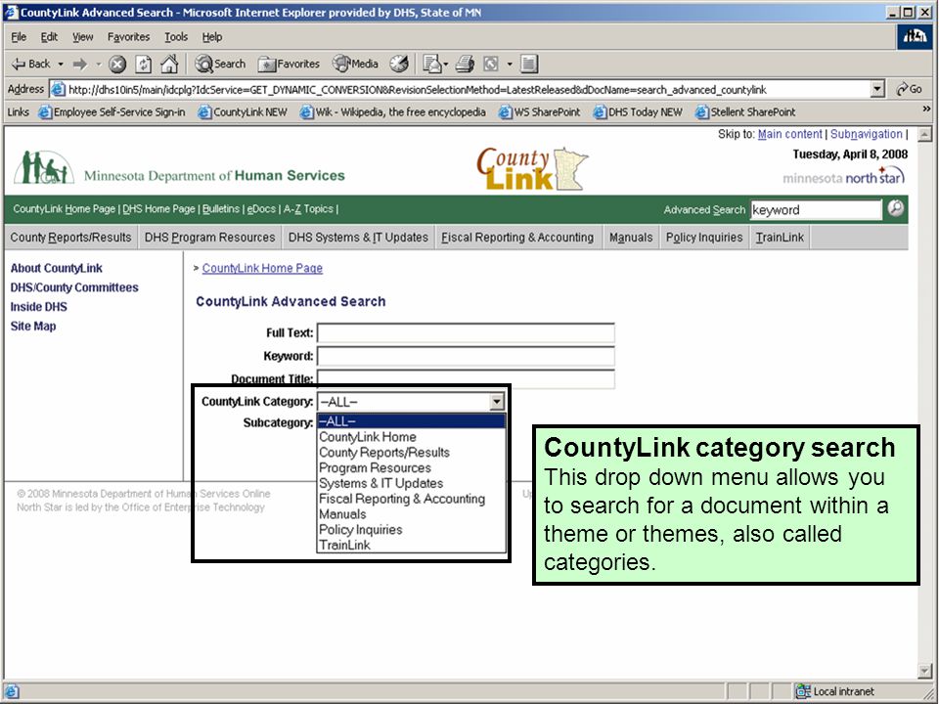Open the Edit menu

pos(49,37)
